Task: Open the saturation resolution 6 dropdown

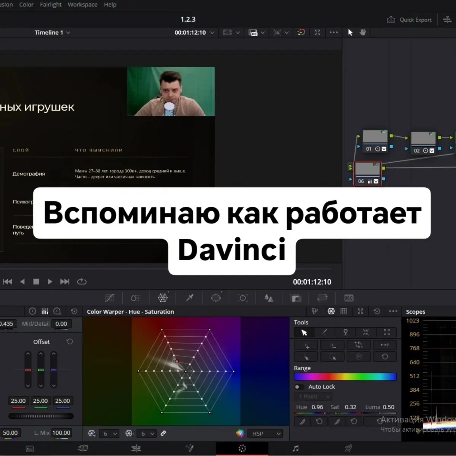Action: (146, 434)
